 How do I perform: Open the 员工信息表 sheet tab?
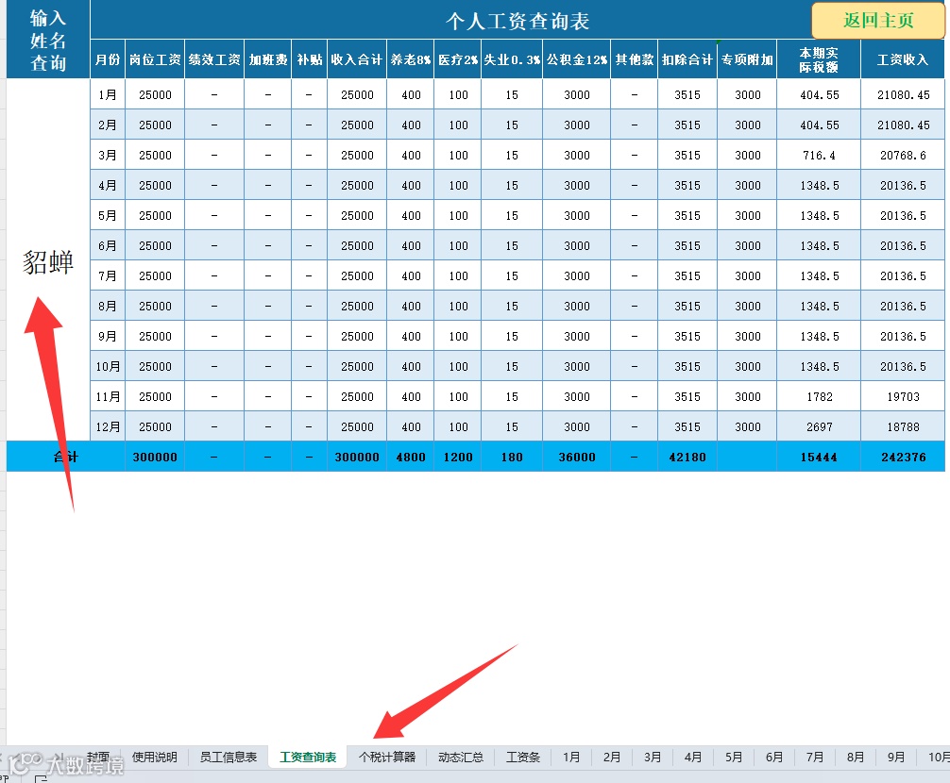[x=229, y=757]
